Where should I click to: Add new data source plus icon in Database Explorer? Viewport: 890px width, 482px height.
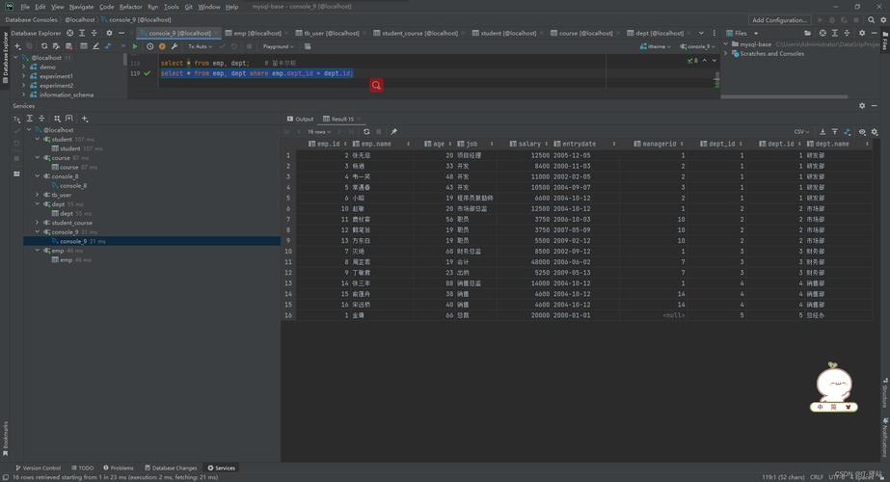tap(17, 46)
